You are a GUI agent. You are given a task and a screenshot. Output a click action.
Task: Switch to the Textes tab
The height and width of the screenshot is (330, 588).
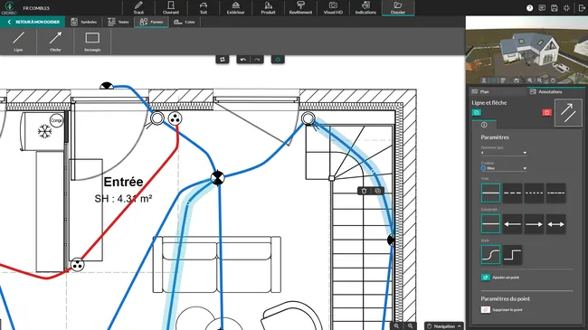[119, 22]
